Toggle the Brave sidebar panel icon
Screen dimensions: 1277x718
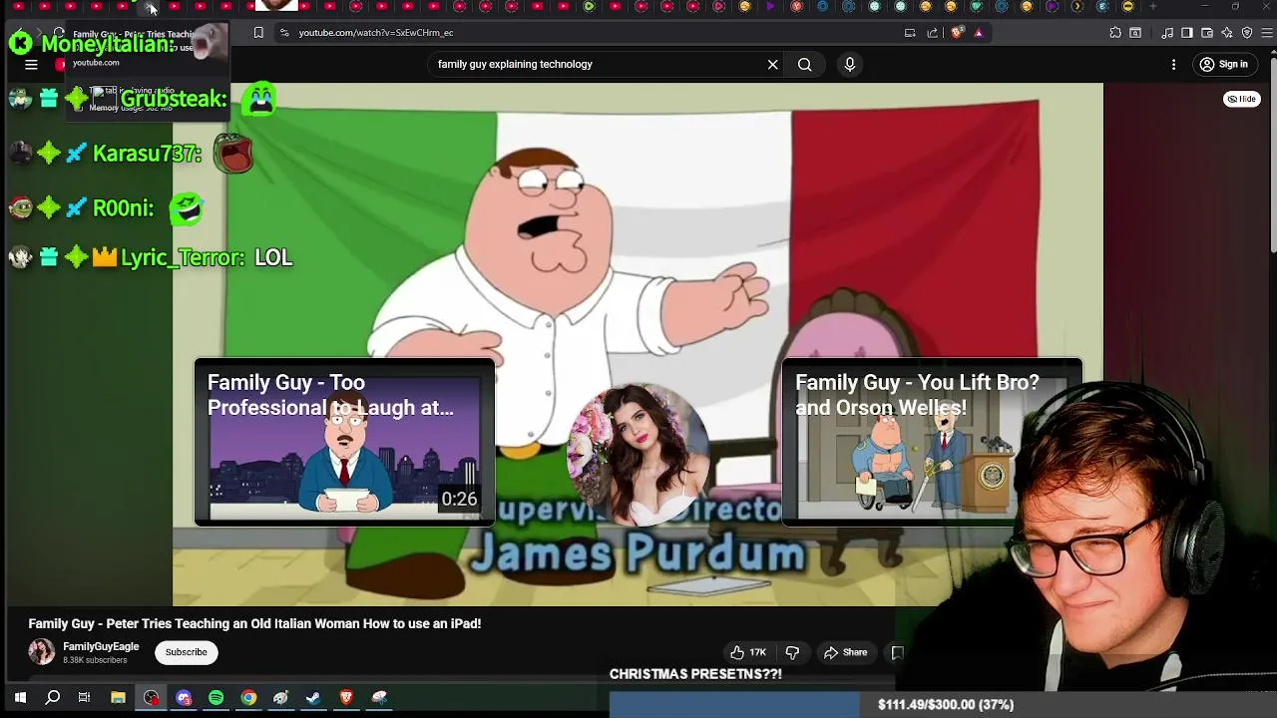click(x=1187, y=33)
